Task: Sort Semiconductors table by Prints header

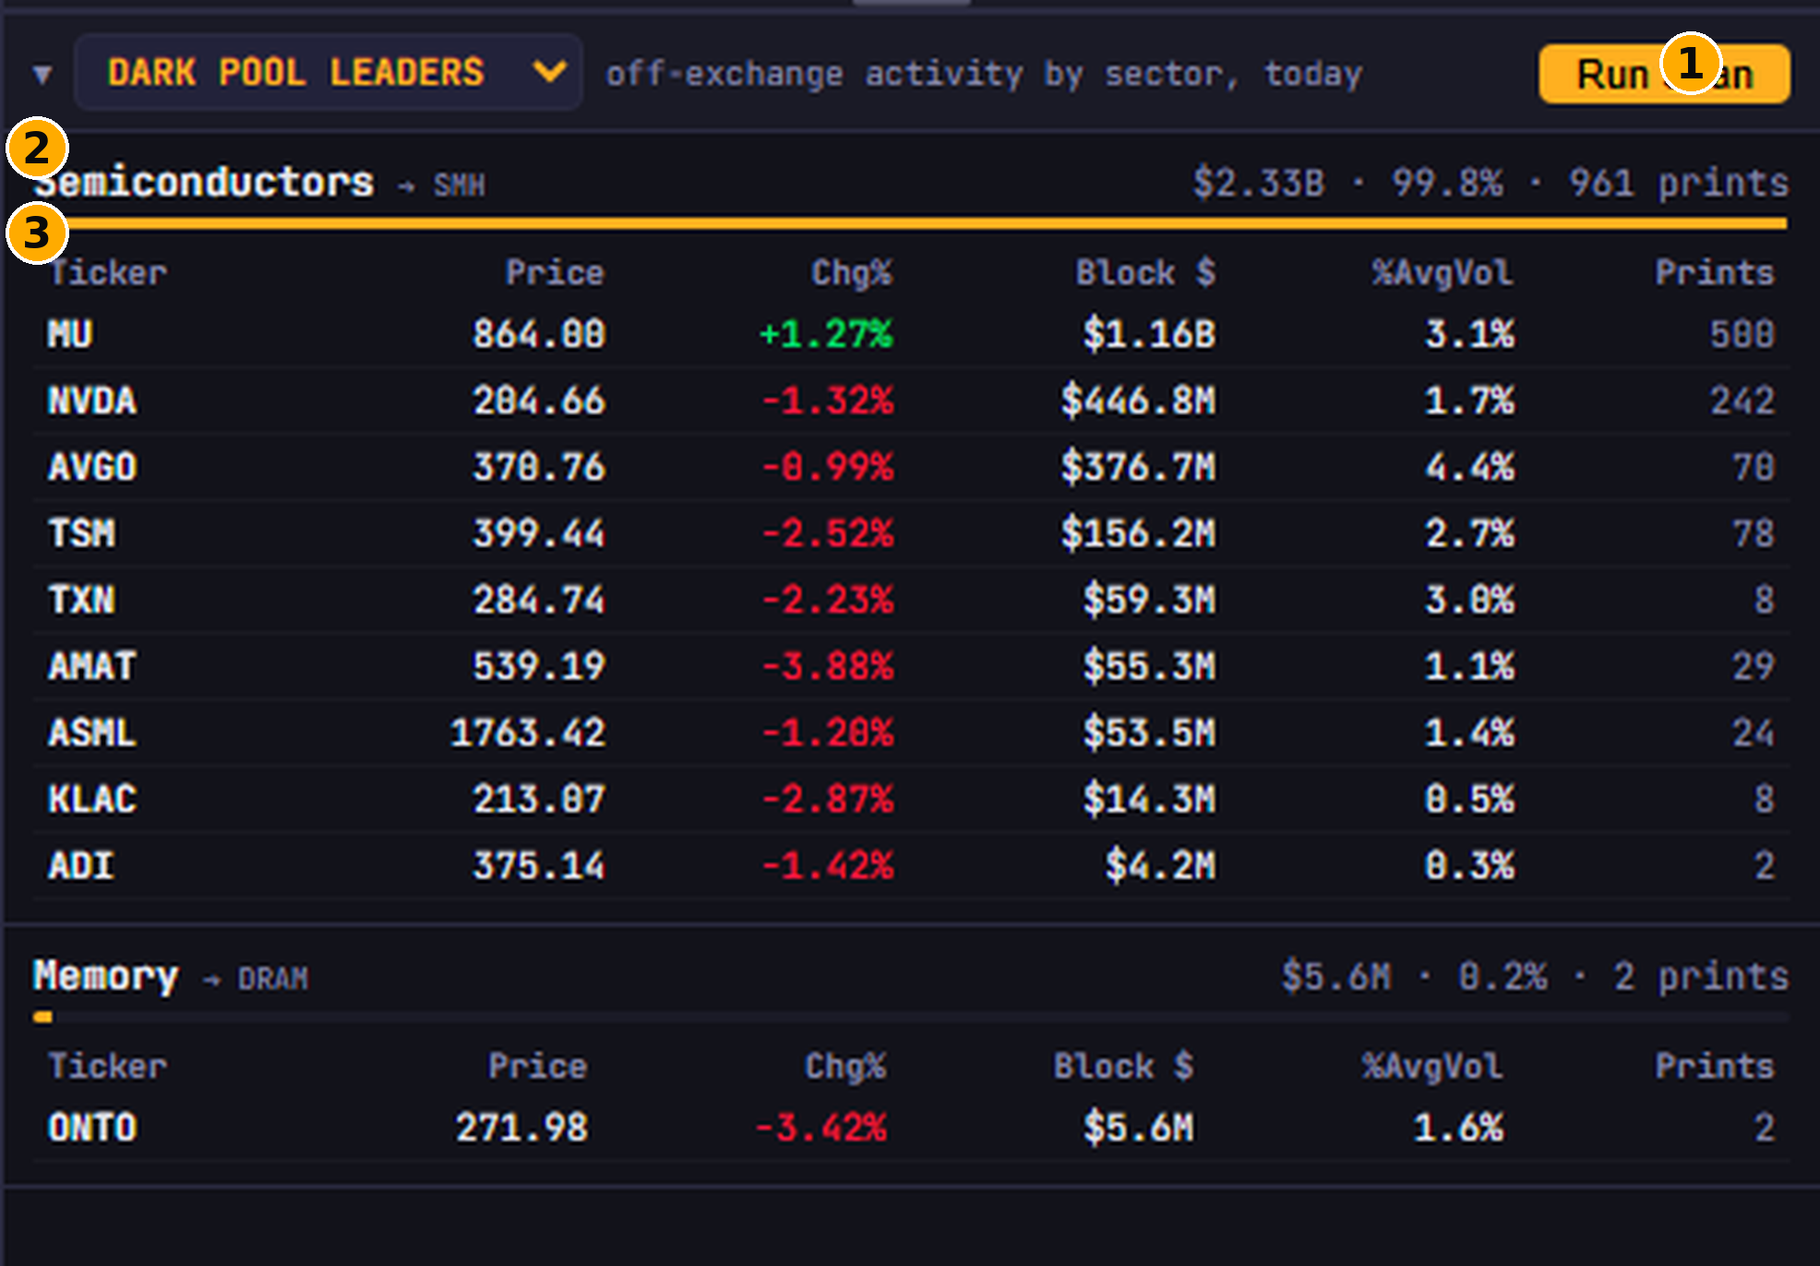Action: [1715, 272]
